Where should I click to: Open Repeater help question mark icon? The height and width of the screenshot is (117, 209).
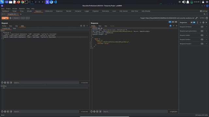[x=207, y=18]
